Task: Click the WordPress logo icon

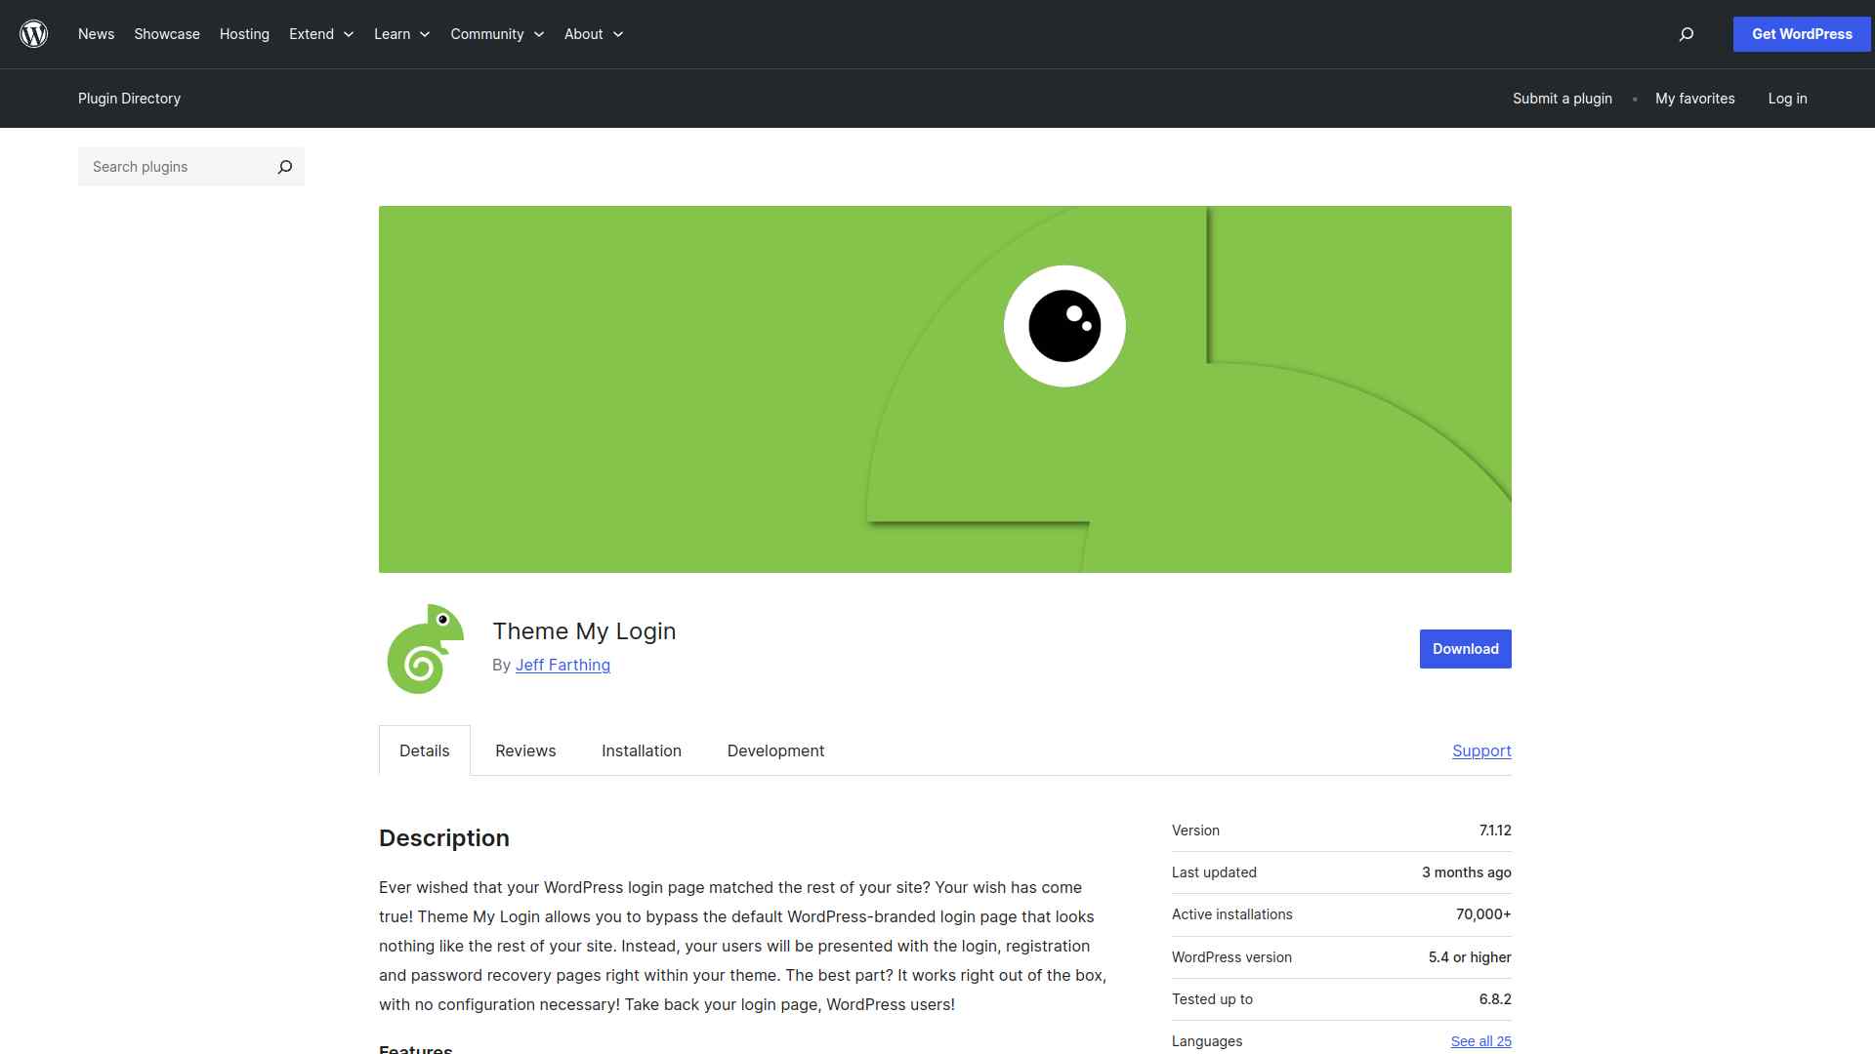Action: (x=34, y=34)
